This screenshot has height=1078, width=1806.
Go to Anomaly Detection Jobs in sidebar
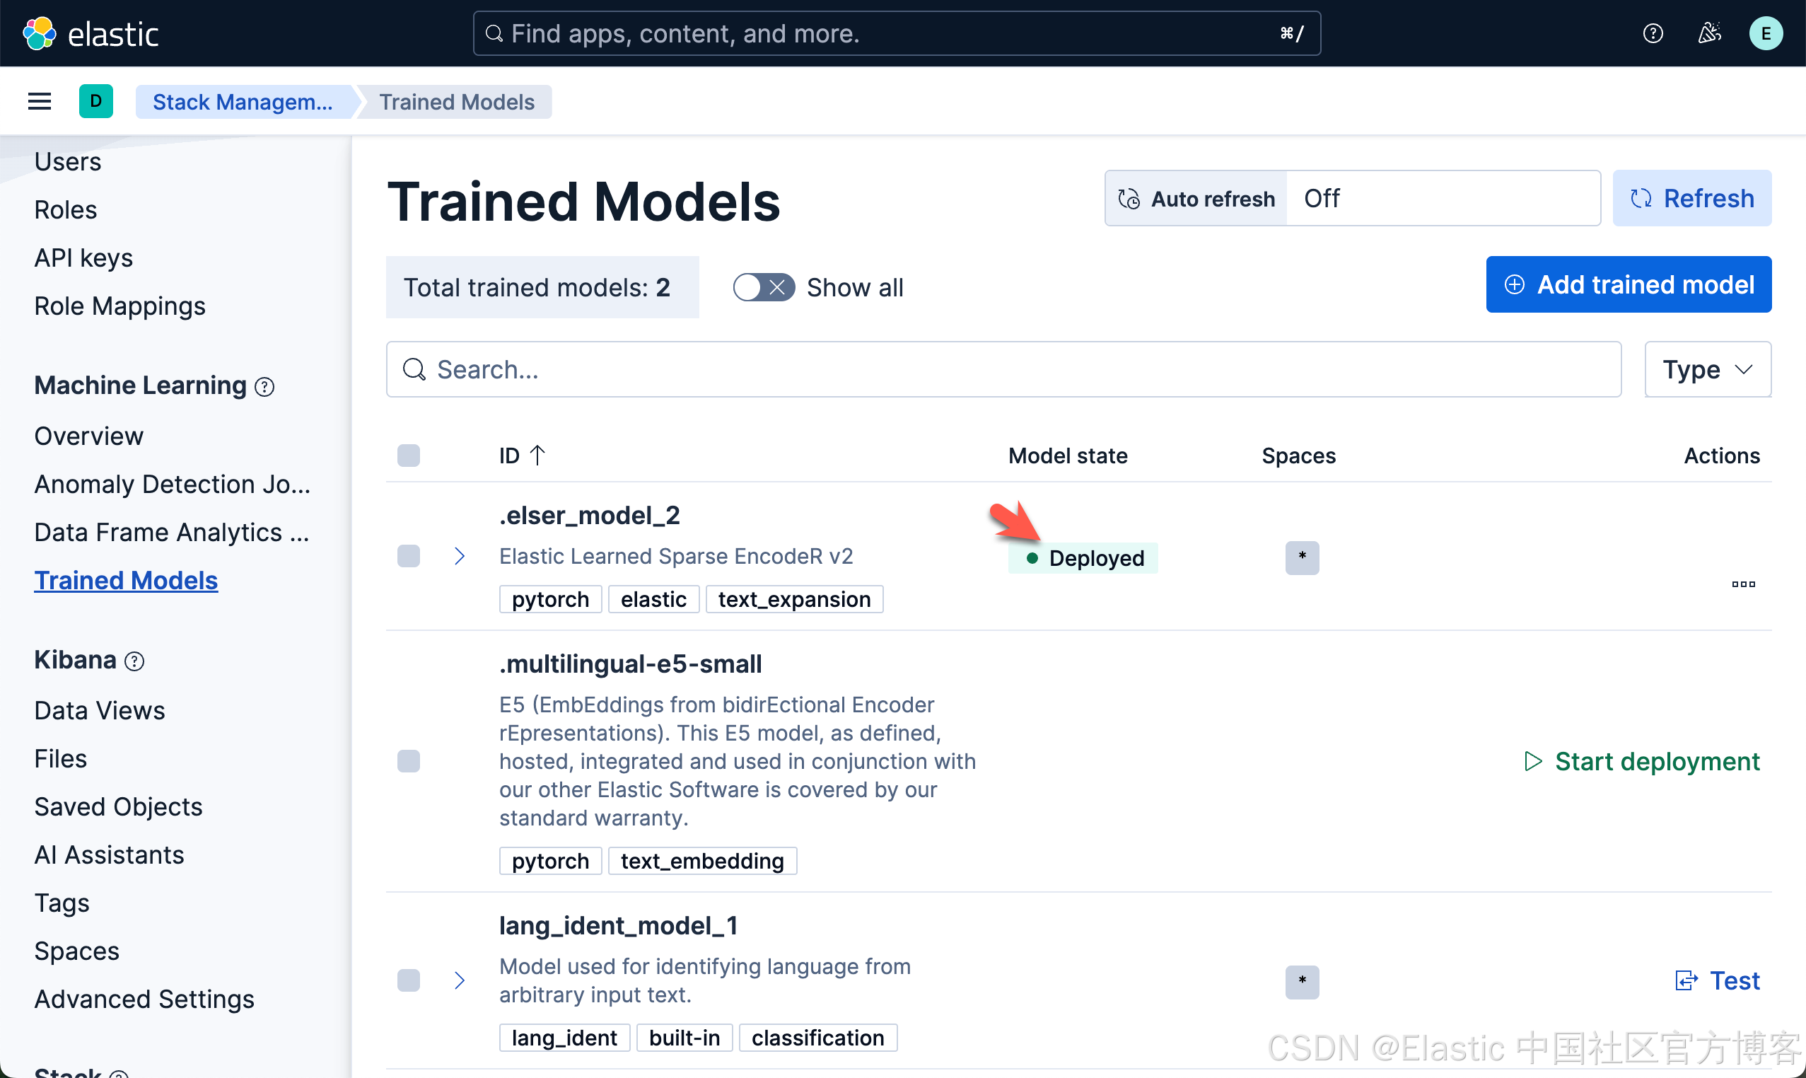172,485
